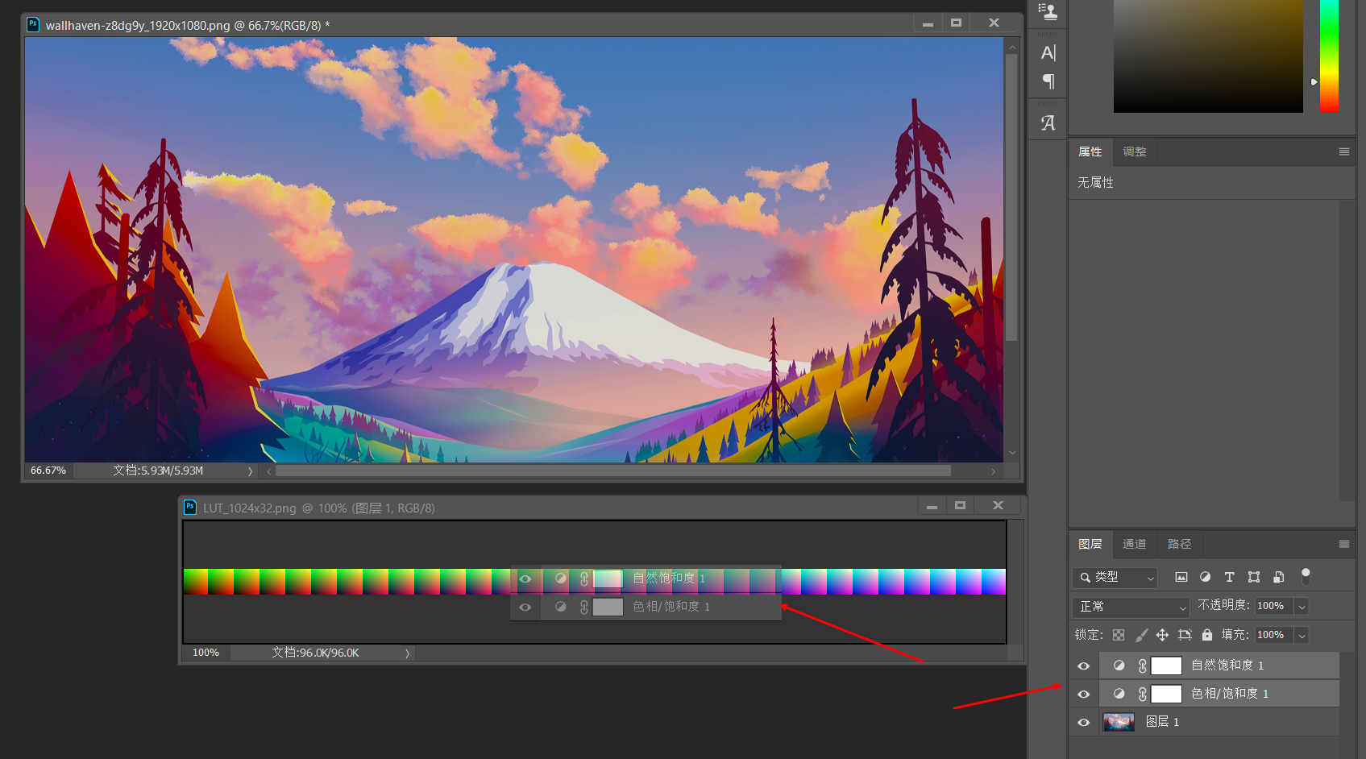Click the 无属性 text in Properties panel

[1095, 183]
